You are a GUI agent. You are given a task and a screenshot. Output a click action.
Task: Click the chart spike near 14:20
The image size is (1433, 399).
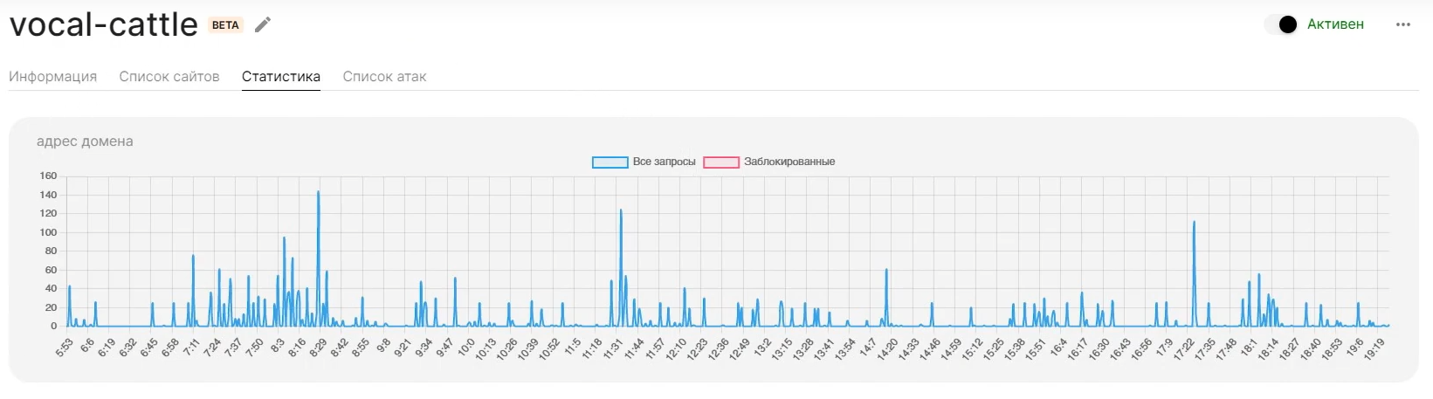point(886,271)
